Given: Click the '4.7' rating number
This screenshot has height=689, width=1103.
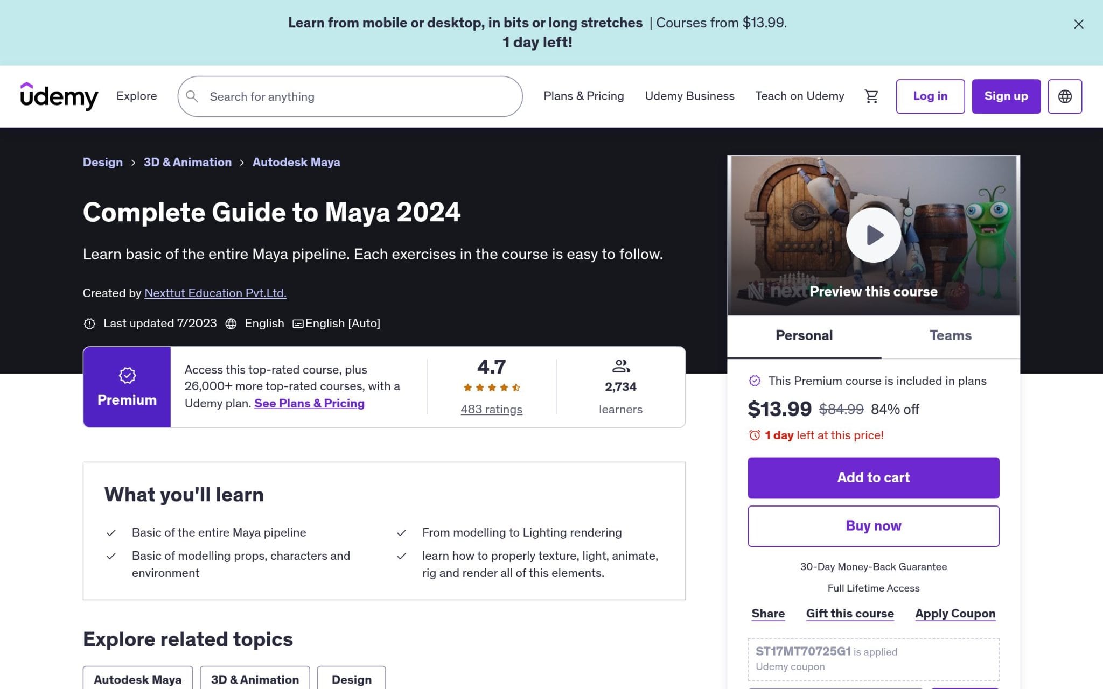Looking at the screenshot, I should point(491,367).
